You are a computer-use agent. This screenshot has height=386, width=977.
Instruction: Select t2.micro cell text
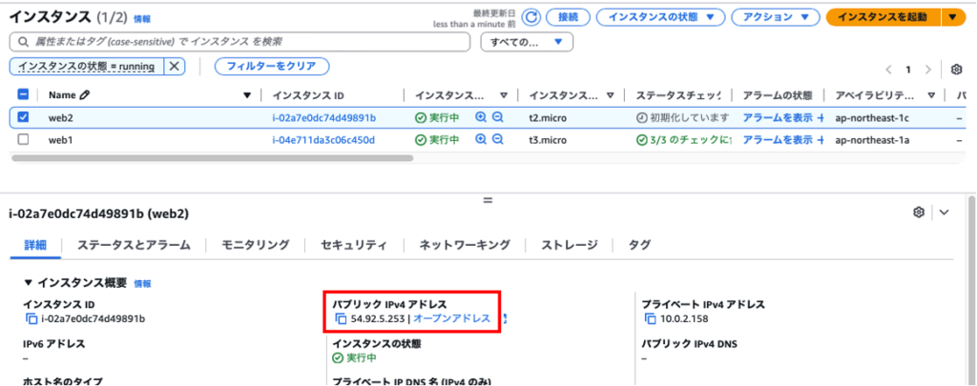point(548,117)
